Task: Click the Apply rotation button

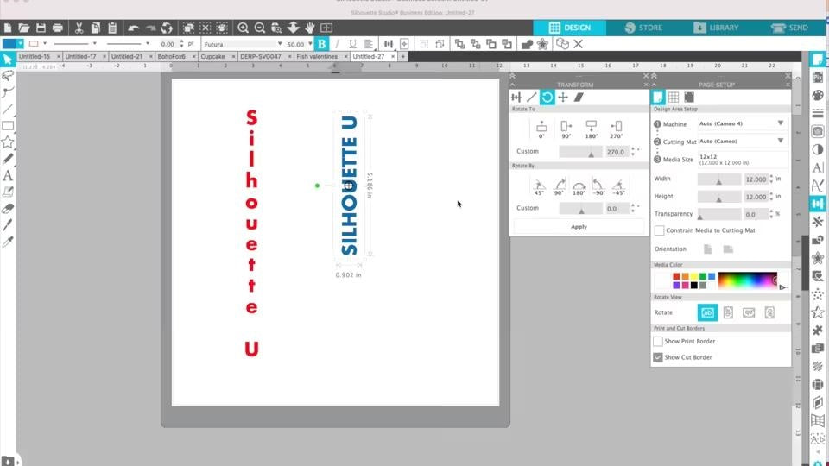Action: point(579,227)
